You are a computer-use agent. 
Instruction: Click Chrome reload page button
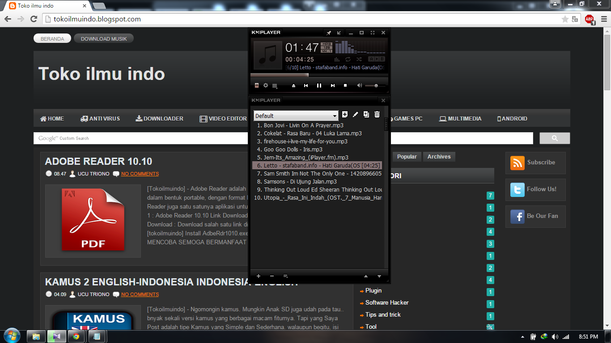[x=34, y=19]
